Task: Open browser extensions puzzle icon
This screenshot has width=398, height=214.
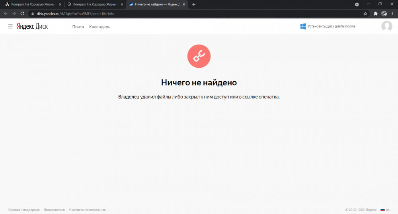Action: tap(376, 14)
